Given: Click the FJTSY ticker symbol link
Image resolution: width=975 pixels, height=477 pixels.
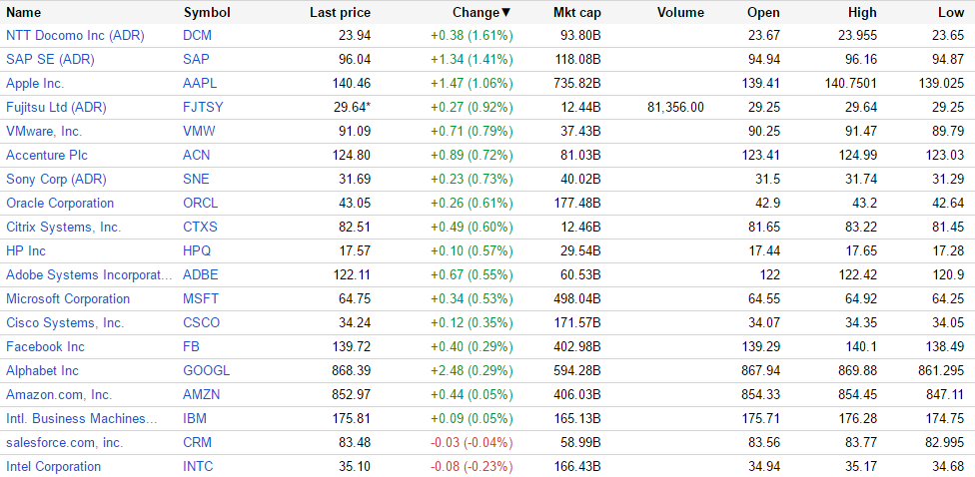Looking at the screenshot, I should [203, 107].
